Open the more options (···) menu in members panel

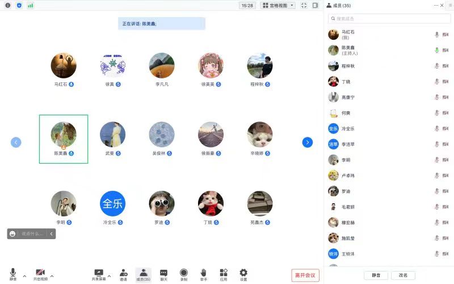[436, 5]
